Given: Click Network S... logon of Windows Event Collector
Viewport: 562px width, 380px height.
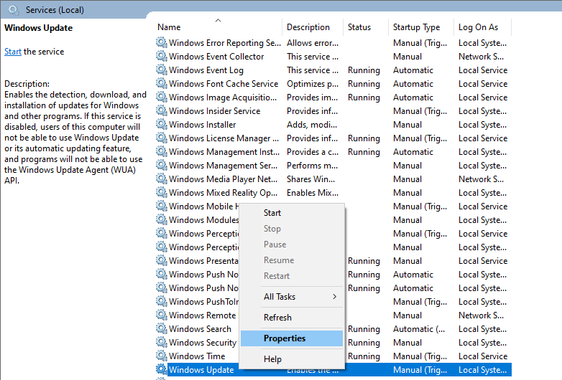Looking at the screenshot, I should (x=481, y=57).
